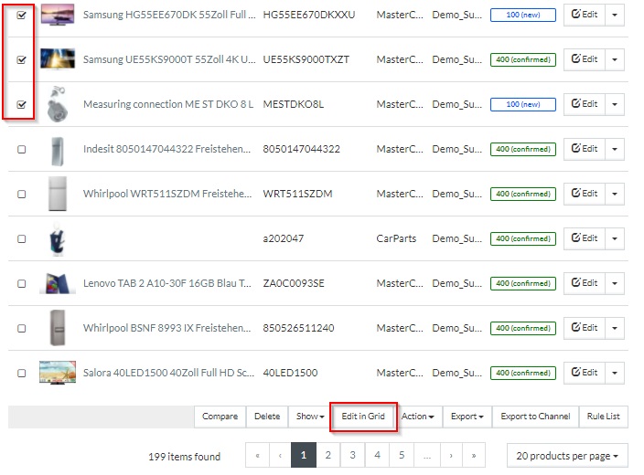Image resolution: width=644 pixels, height=475 pixels.
Task: Open Salora 40LED1500 TV thumbnail
Action: 58,372
